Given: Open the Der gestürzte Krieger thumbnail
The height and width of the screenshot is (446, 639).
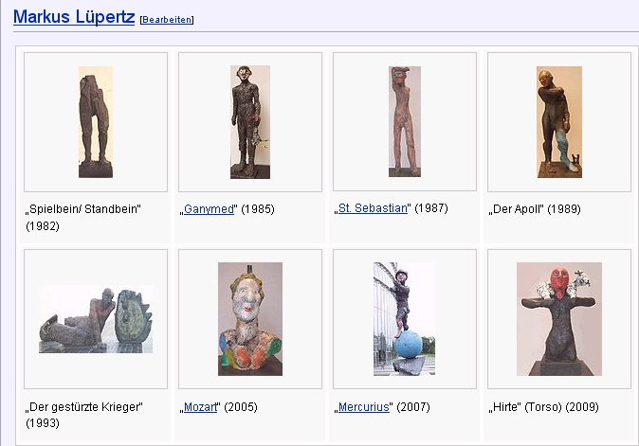Looking at the screenshot, I should point(96,318).
